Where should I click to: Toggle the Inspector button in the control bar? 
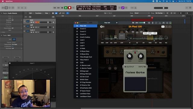pos(6,8)
